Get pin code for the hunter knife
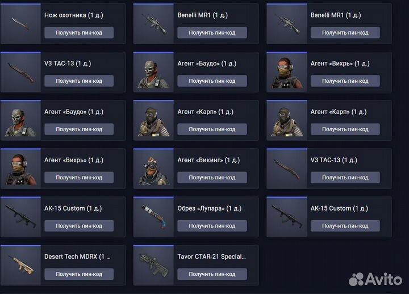Screen dimensions: 409x294 click(79, 32)
